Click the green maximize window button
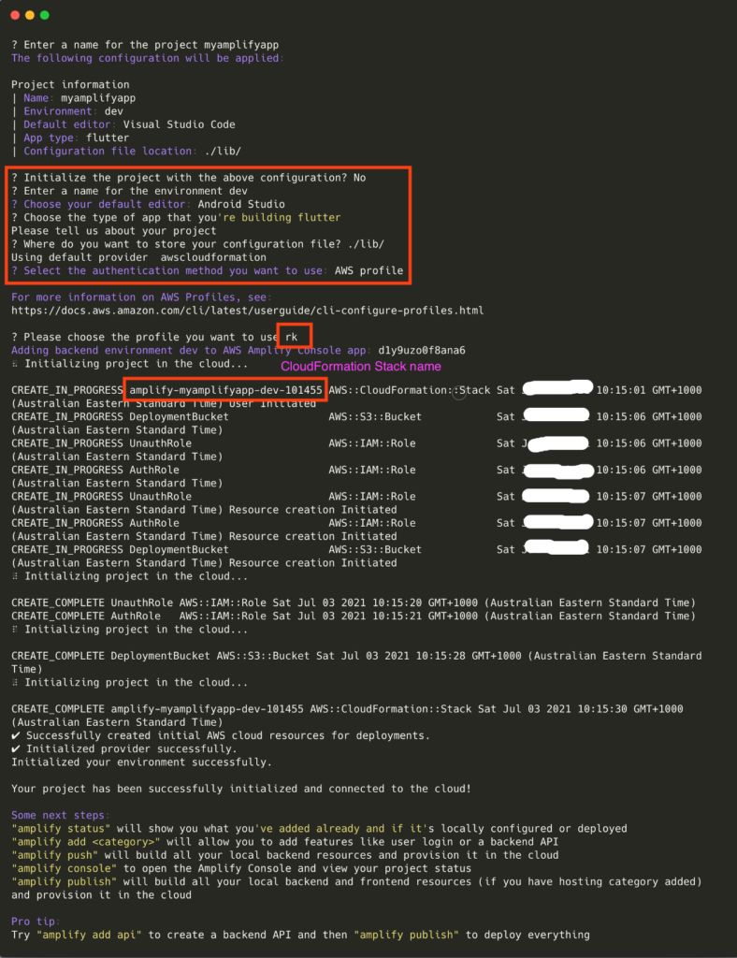 pyautogui.click(x=45, y=16)
